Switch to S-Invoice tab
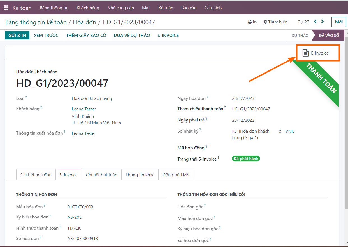Screen dimensions: 348x247 (x=69, y=175)
